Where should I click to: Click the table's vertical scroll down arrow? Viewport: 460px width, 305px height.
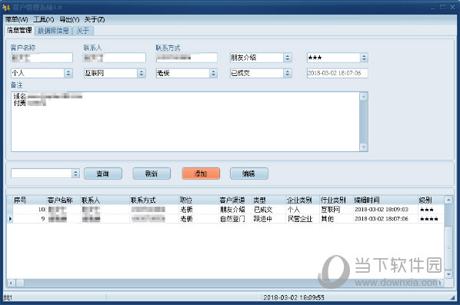click(x=448, y=274)
